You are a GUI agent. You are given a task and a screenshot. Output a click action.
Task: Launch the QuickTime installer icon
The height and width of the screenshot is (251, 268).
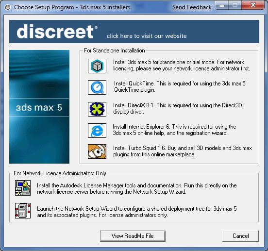click(x=97, y=87)
